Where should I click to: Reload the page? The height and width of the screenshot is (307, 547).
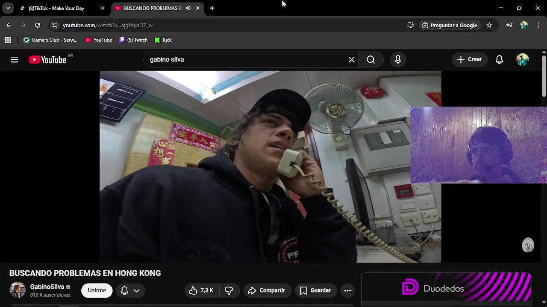[38, 25]
